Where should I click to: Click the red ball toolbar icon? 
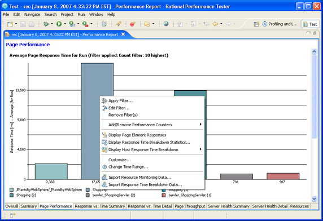pos(133,24)
